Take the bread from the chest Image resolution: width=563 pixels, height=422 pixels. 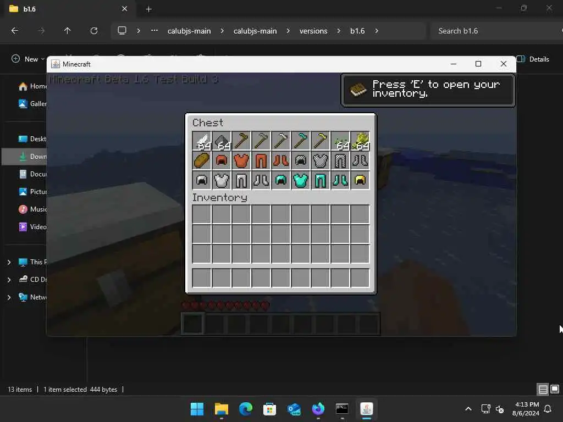[202, 160]
